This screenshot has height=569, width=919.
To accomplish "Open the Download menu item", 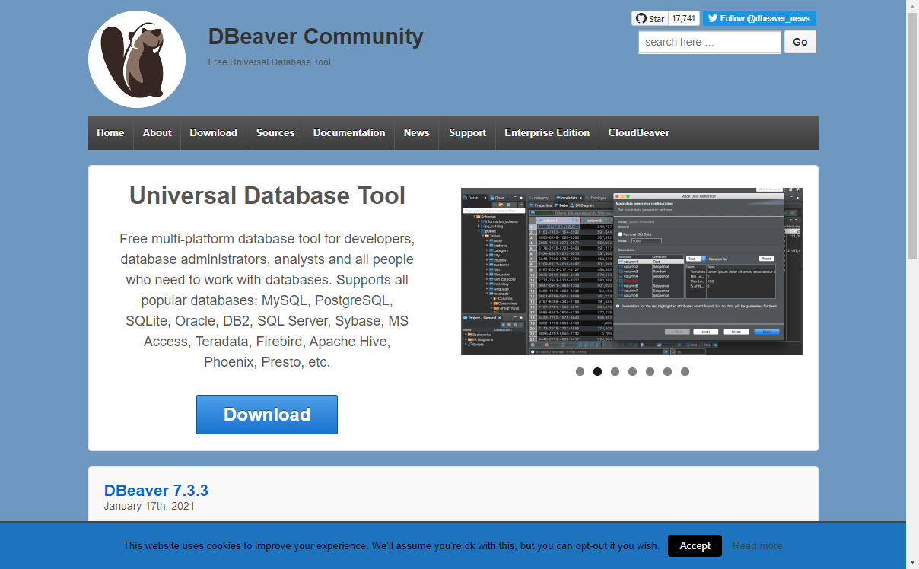I will (x=213, y=132).
